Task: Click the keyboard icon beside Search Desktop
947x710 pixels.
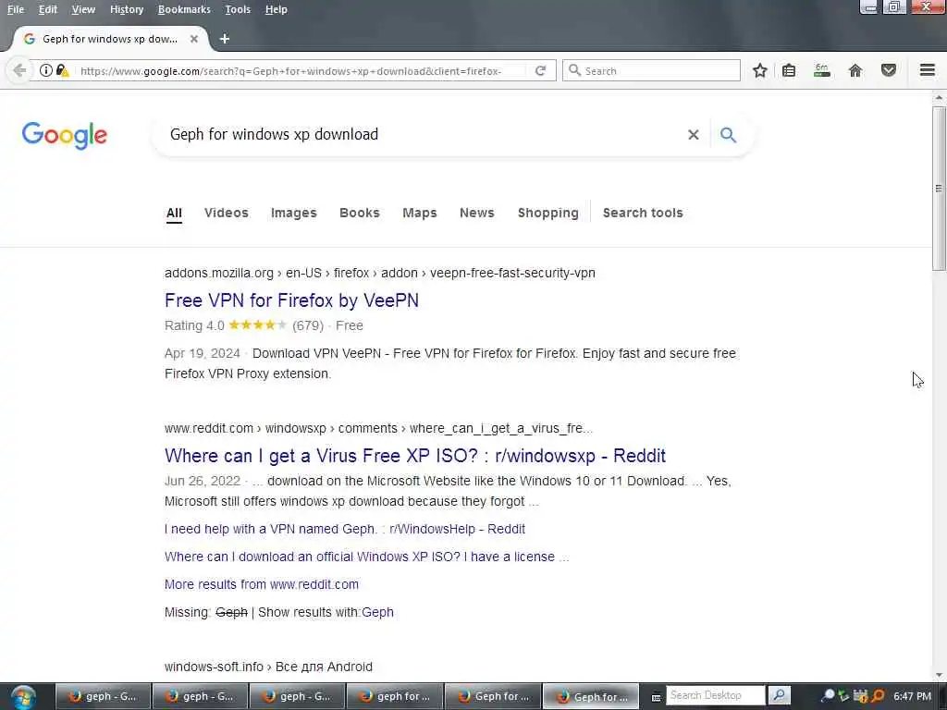Action: pyautogui.click(x=656, y=697)
